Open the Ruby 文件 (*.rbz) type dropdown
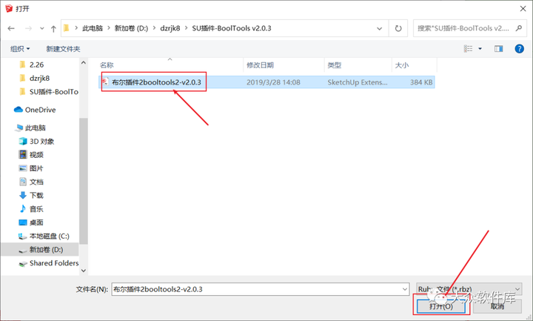The width and height of the screenshot is (533, 321). (x=469, y=289)
